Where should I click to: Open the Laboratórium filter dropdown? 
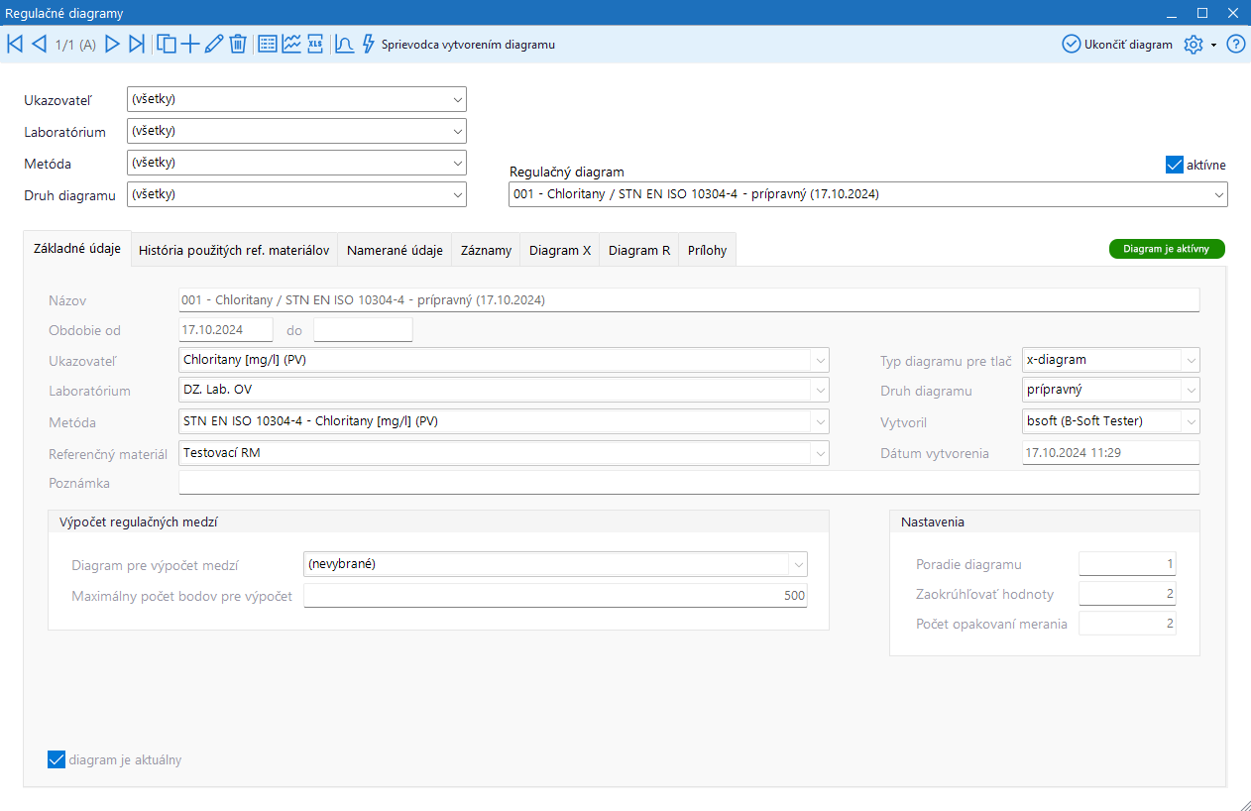click(457, 131)
